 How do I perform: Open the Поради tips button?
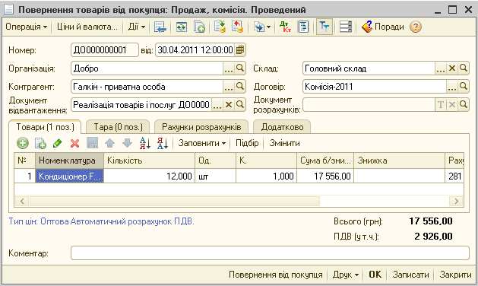pyautogui.click(x=383, y=27)
